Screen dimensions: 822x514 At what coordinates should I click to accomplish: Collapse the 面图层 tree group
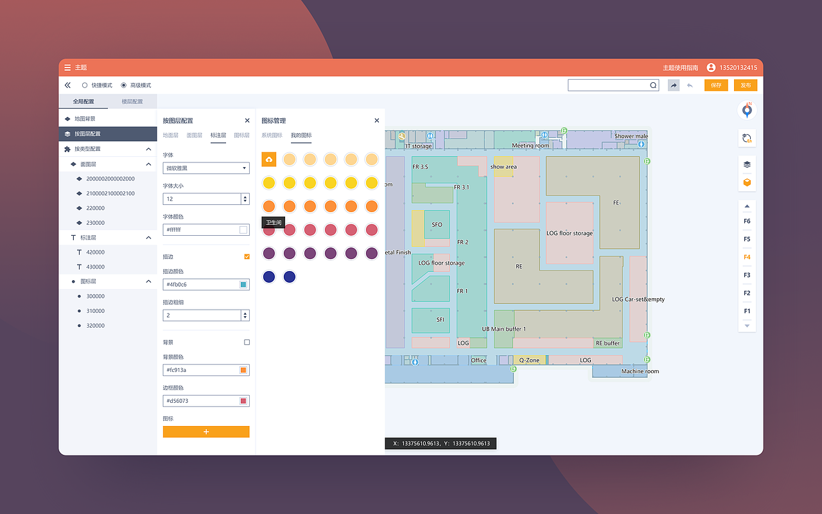coord(148,164)
